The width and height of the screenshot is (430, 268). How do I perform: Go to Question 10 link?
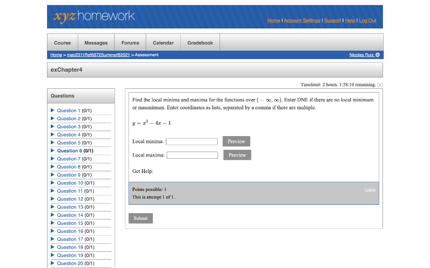[70, 183]
